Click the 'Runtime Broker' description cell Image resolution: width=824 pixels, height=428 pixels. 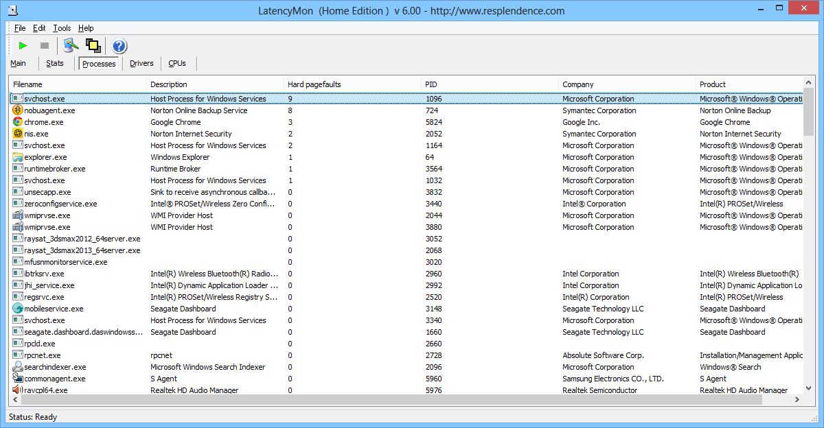pyautogui.click(x=176, y=169)
